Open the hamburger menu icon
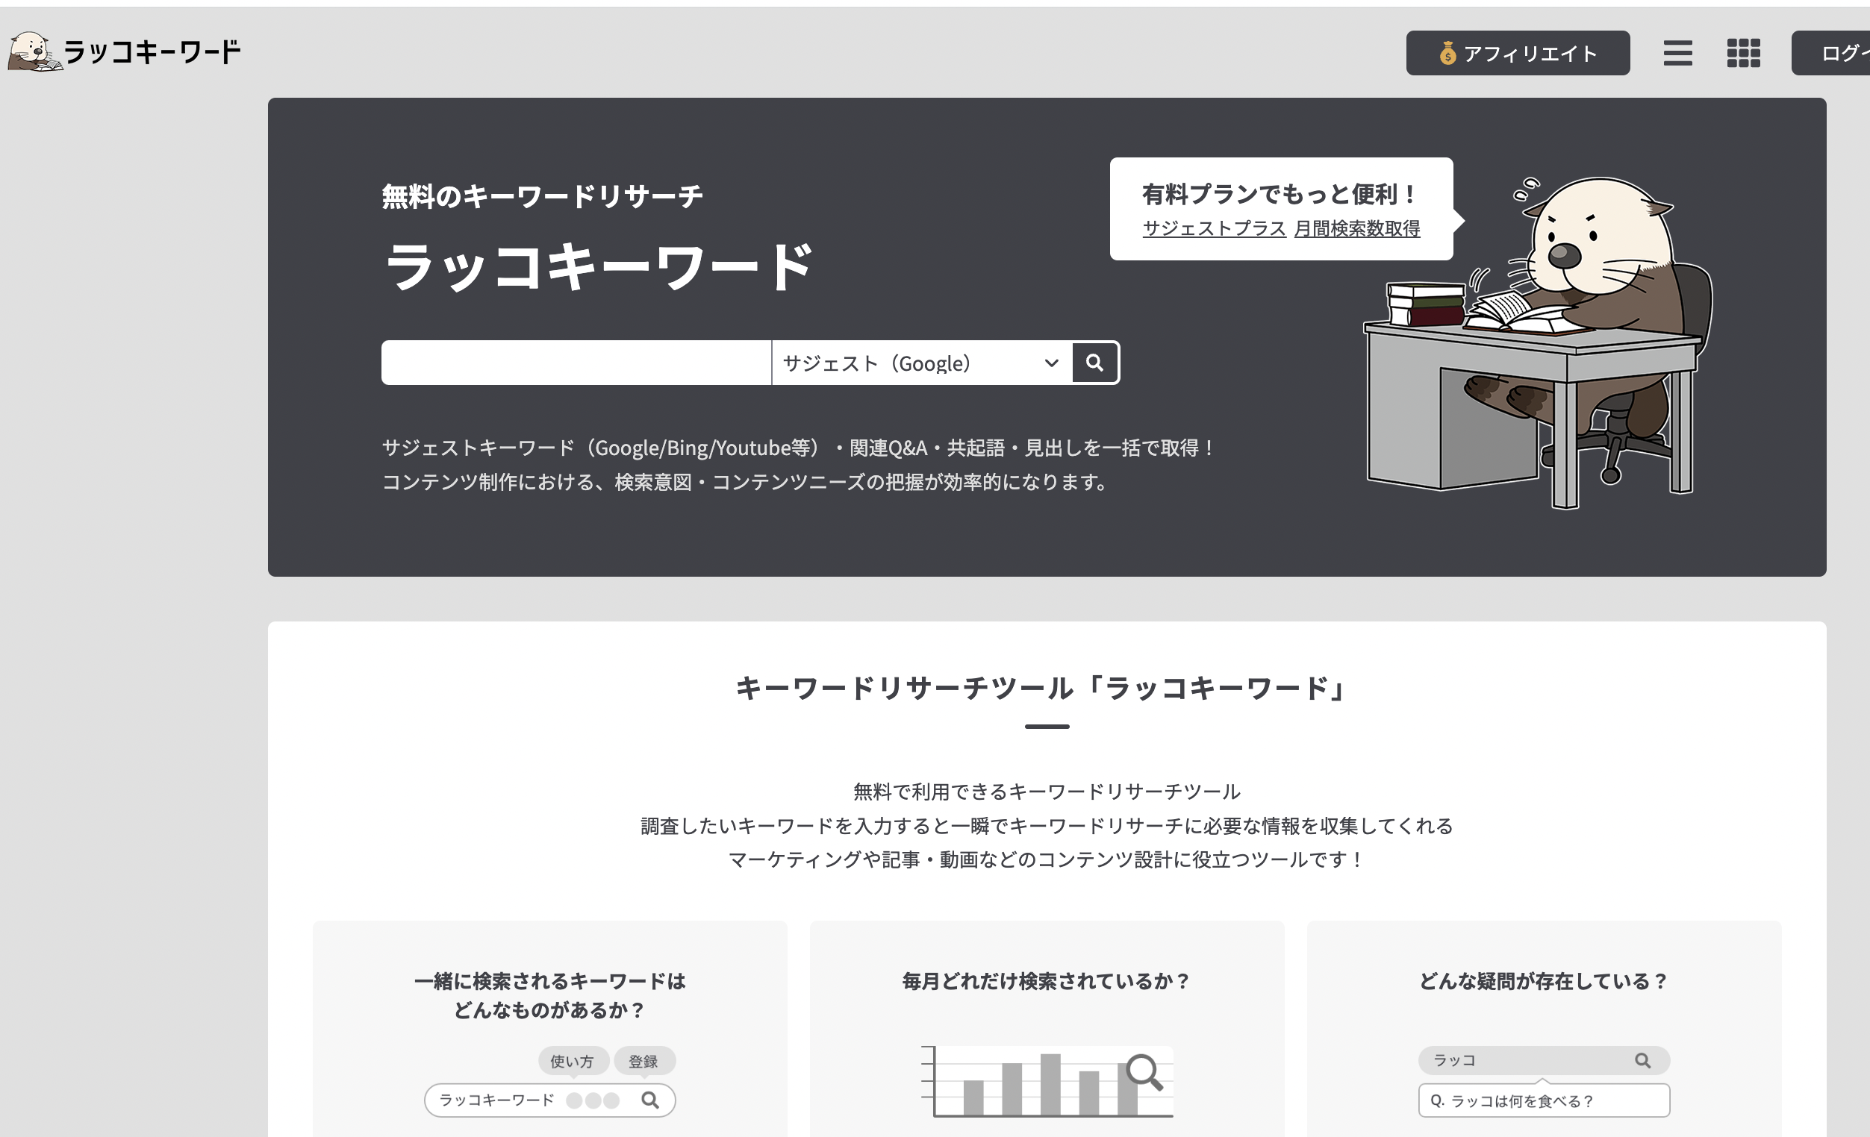Image resolution: width=1870 pixels, height=1137 pixels. point(1677,53)
